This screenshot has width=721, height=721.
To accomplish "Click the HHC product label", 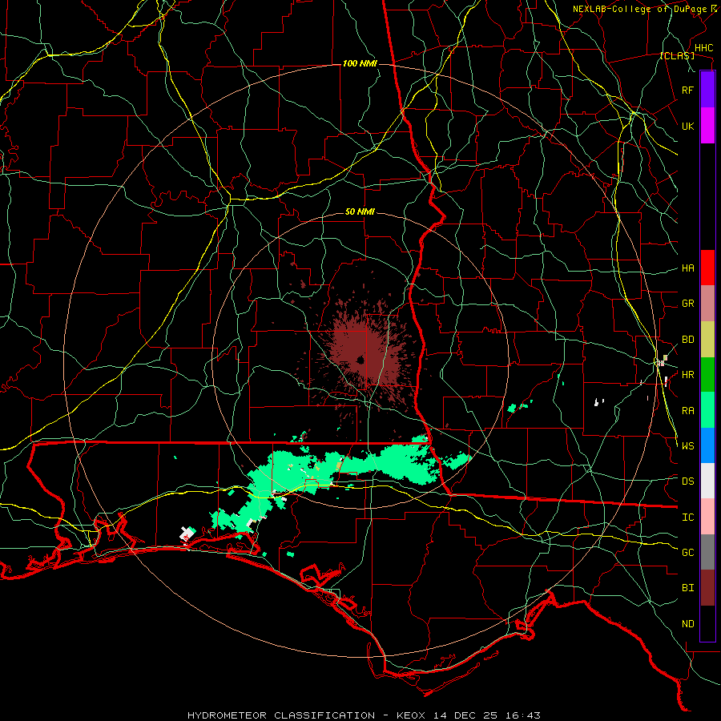I will [x=703, y=48].
